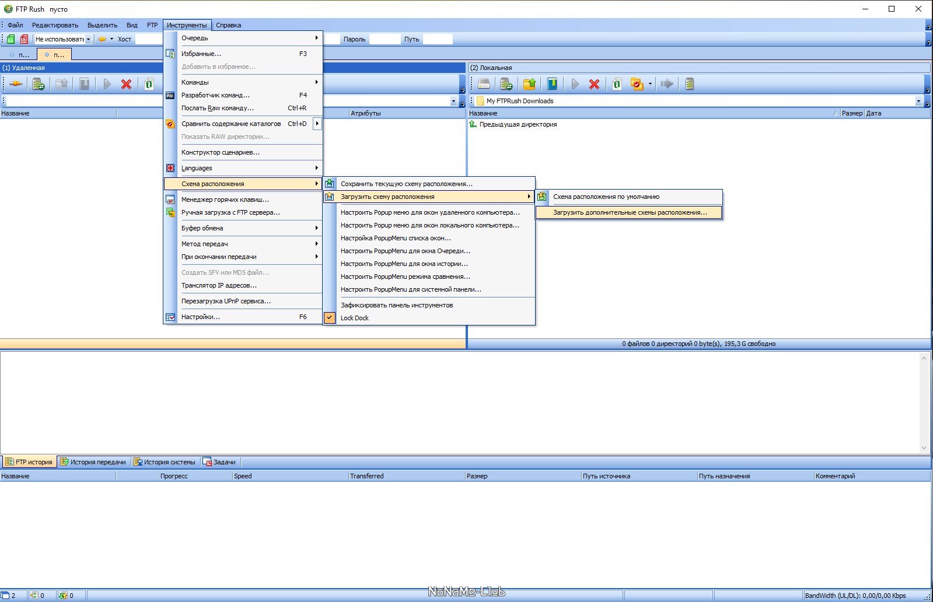
Task: Click the transfer list icon in local pane toolbar
Action: tap(506, 84)
